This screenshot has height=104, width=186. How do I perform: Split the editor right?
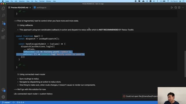click(x=179, y=8)
